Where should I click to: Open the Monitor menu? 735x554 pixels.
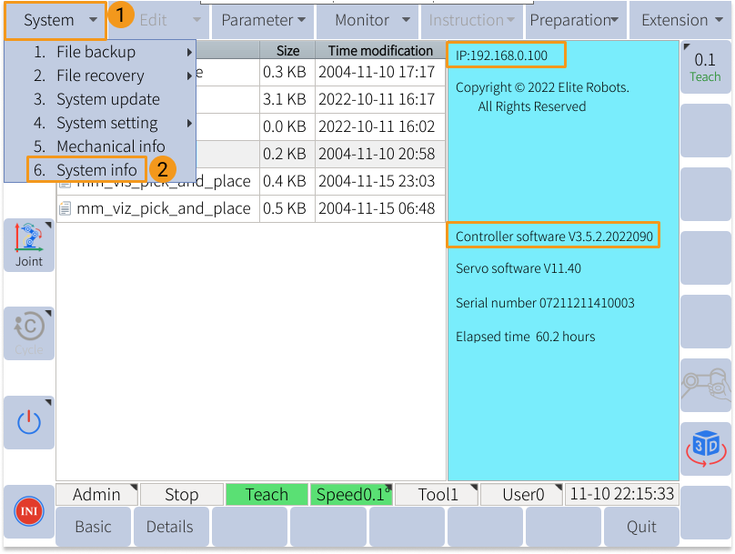tap(367, 21)
